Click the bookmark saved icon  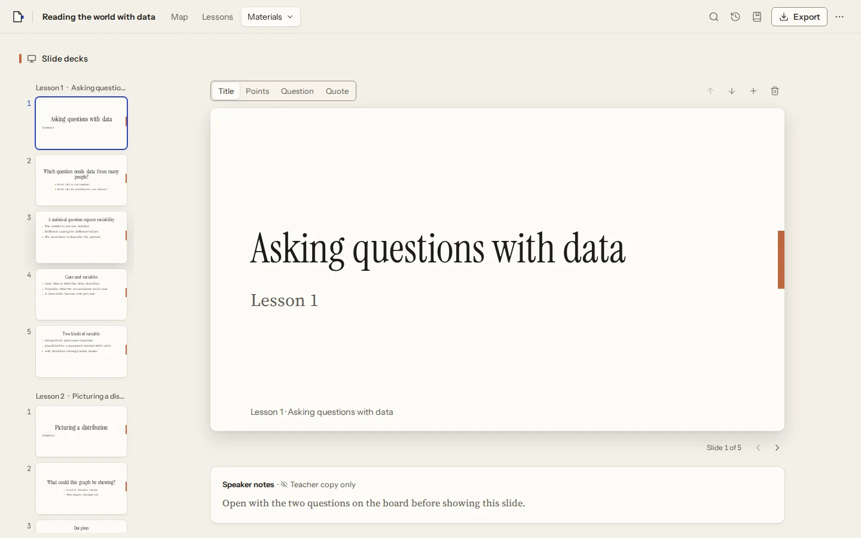point(757,17)
